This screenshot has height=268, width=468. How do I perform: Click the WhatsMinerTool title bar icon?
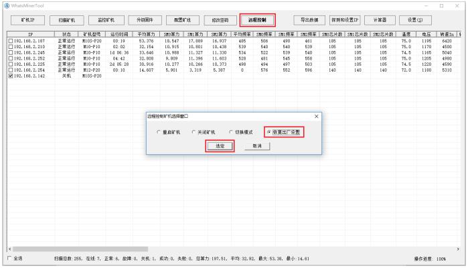click(x=7, y=5)
